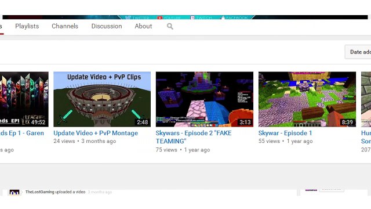The width and height of the screenshot is (371, 209).
Task: Open Skywars Episode 2 video thumbnail
Action: point(205,99)
